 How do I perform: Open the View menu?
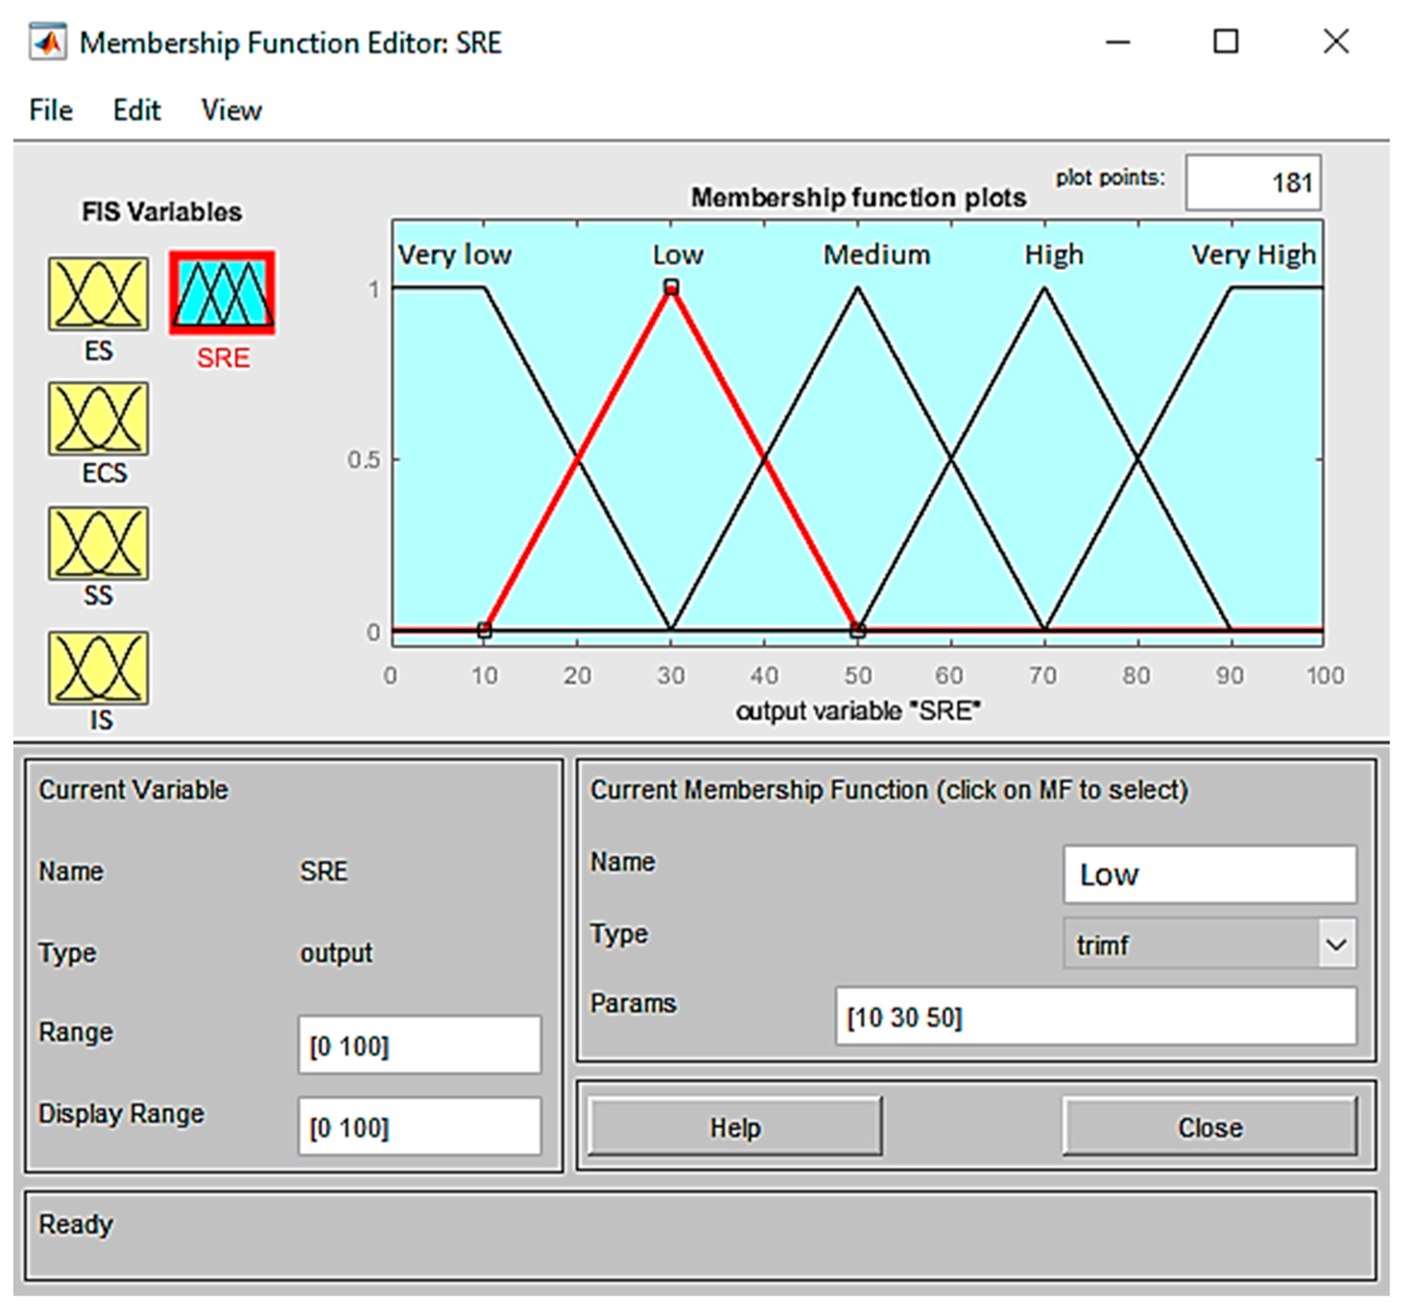[231, 110]
